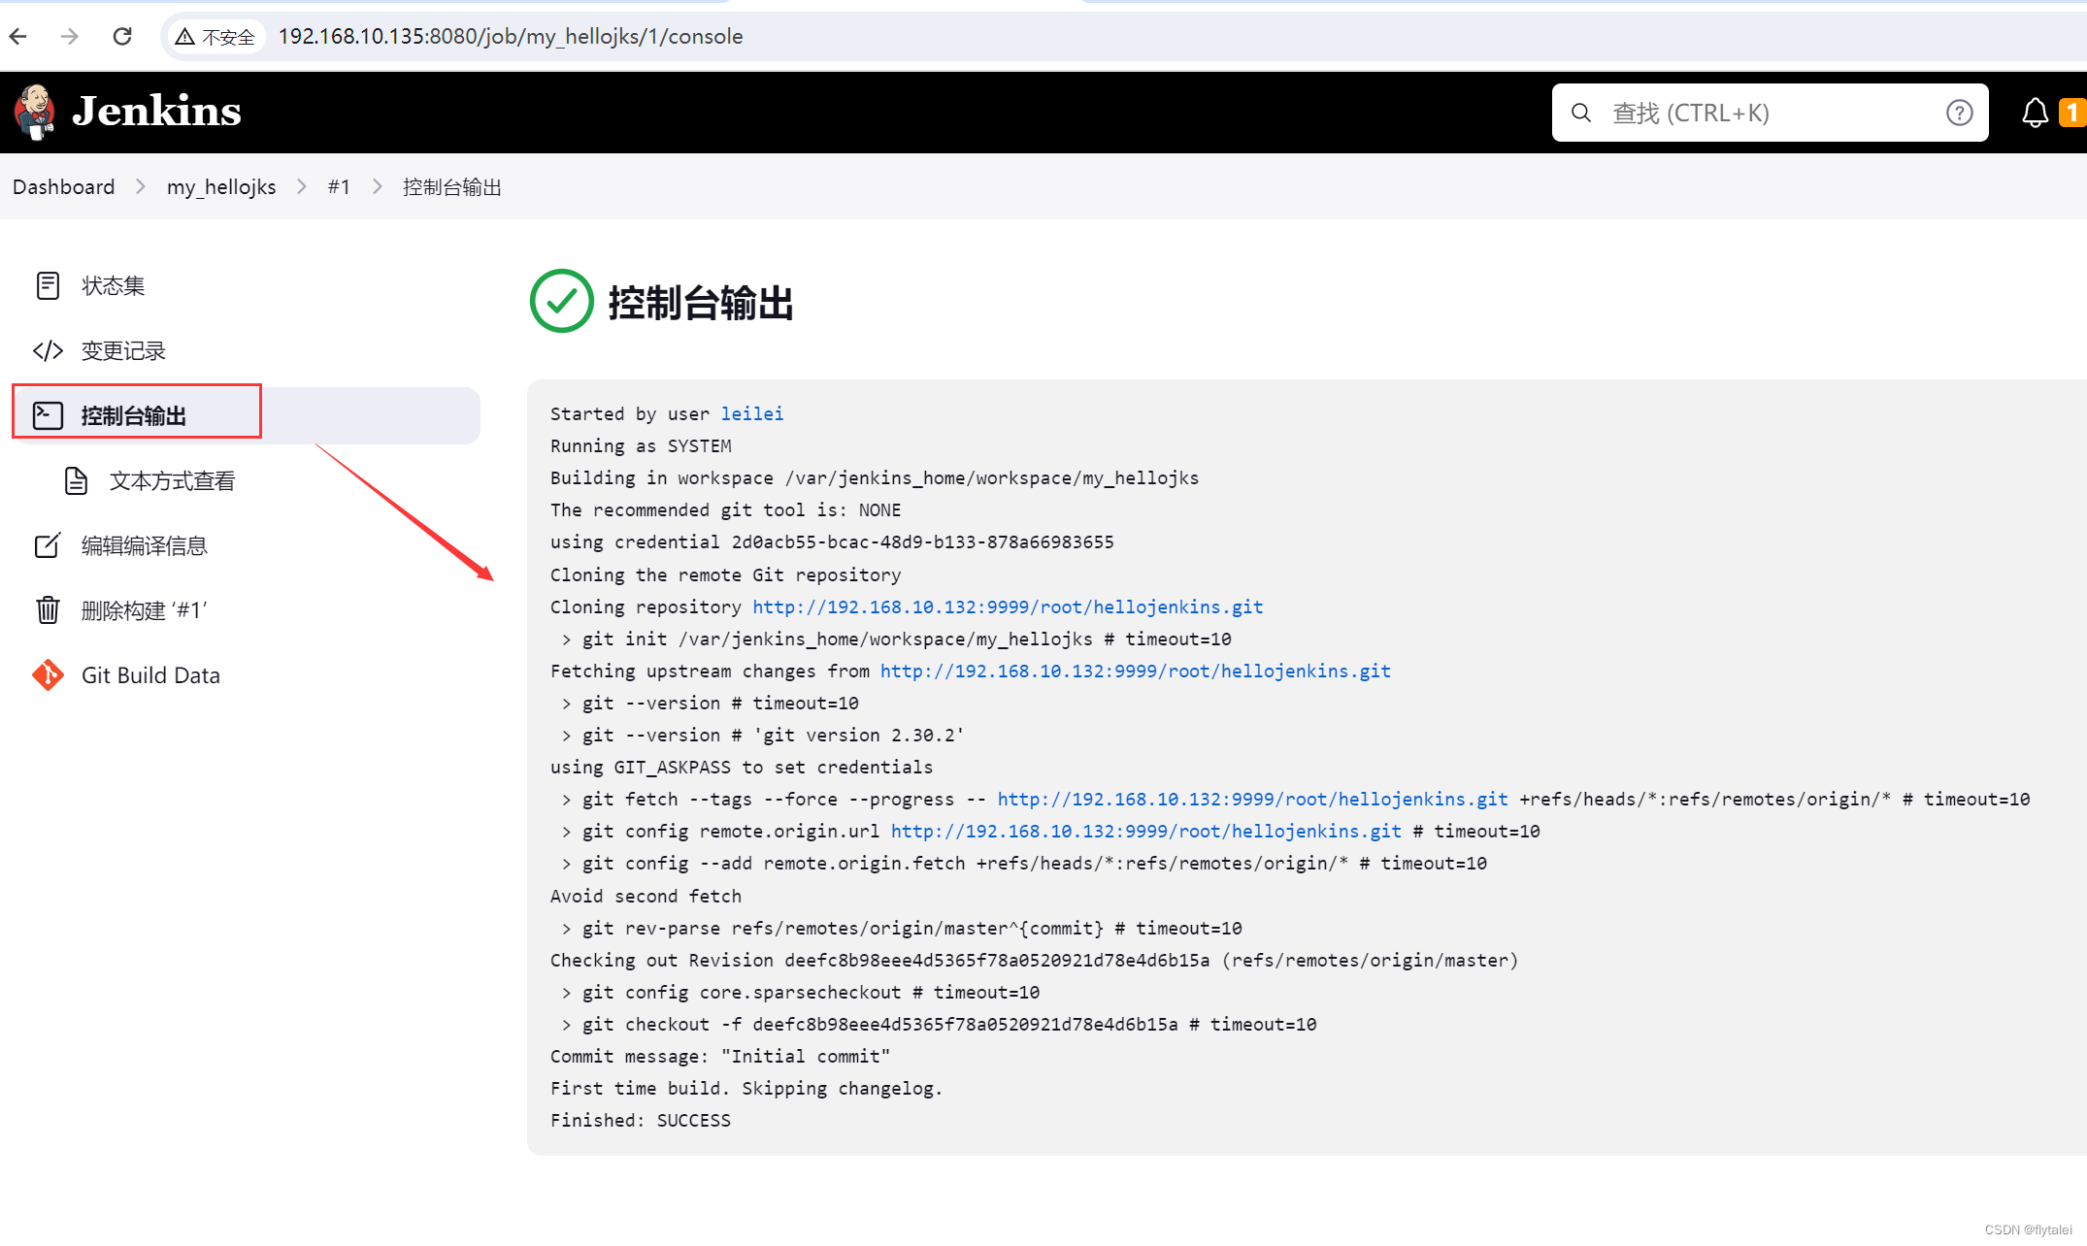Click the 编辑编译信息 pencil icon
The height and width of the screenshot is (1246, 2087).
[48, 545]
